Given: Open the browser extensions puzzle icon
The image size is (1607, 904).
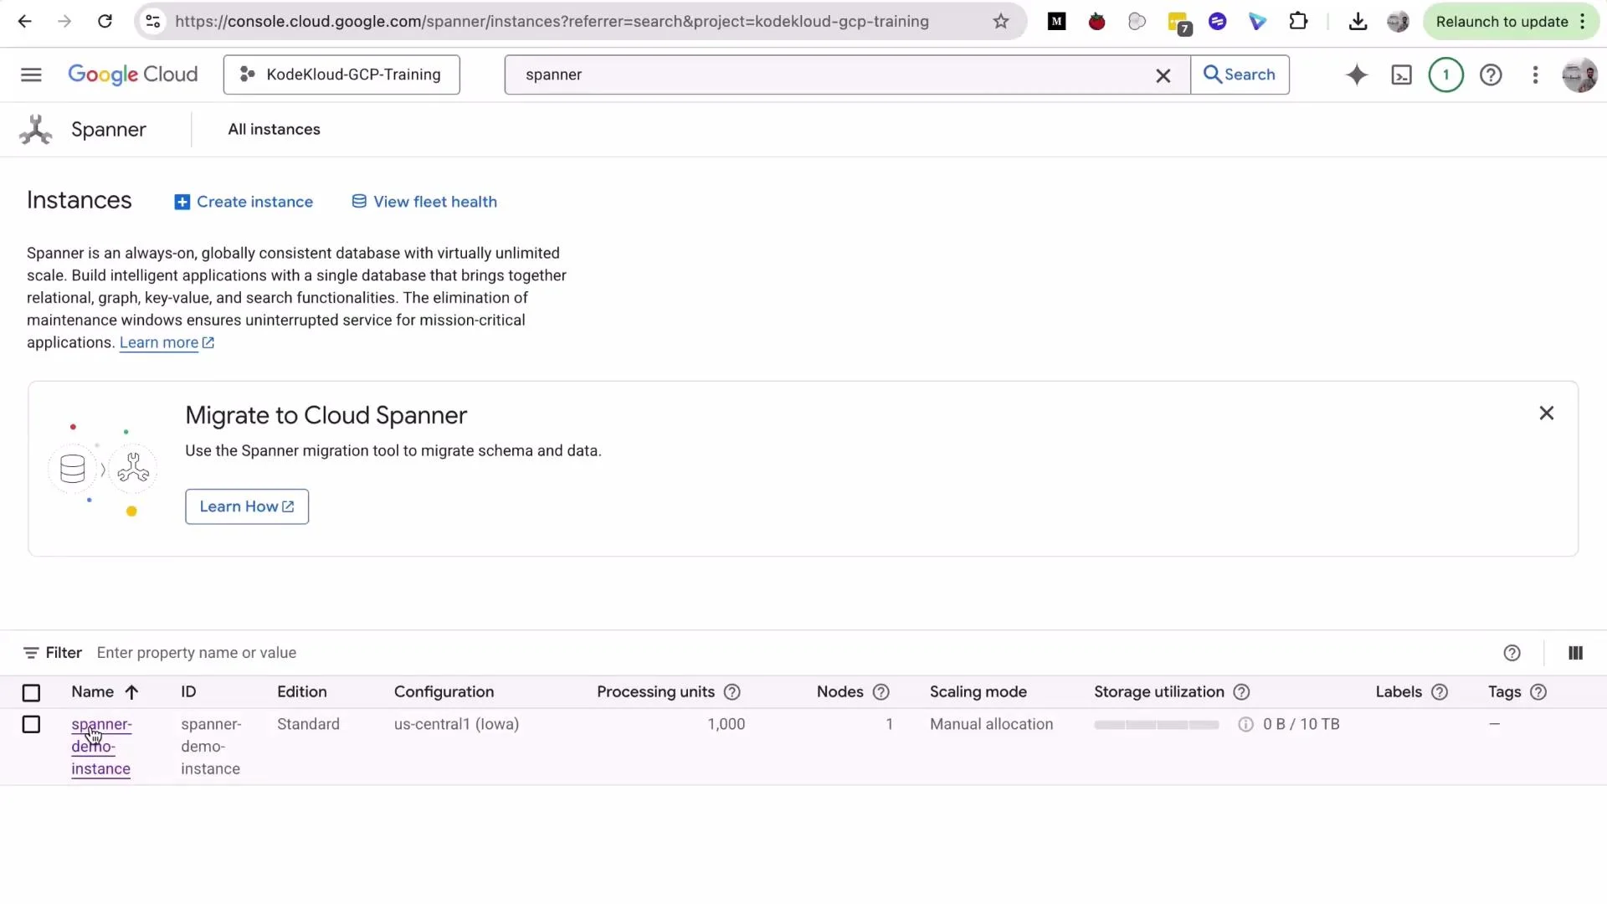Looking at the screenshot, I should (1298, 22).
